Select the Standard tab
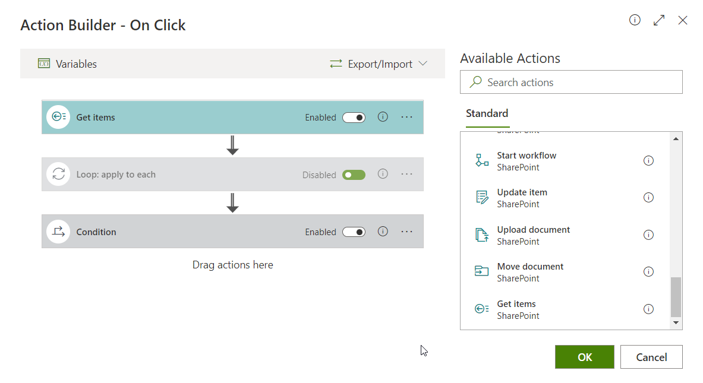This screenshot has height=383, width=703. coord(487,113)
